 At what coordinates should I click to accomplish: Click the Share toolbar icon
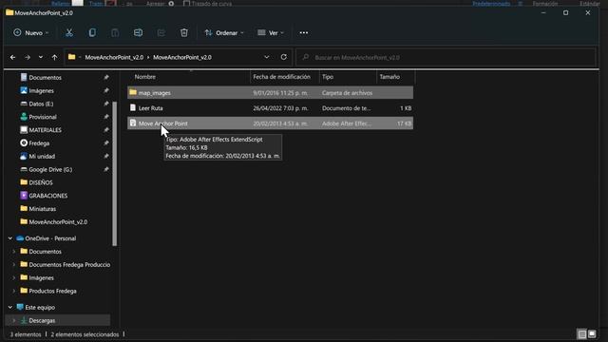click(x=161, y=33)
